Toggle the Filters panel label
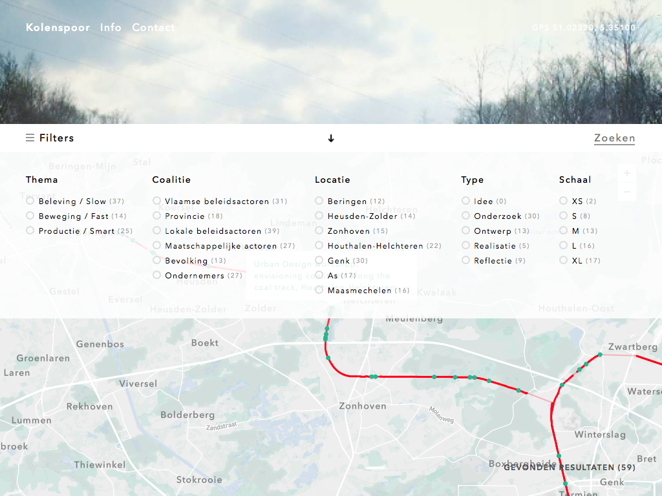This screenshot has height=496, width=662. pyautogui.click(x=57, y=138)
